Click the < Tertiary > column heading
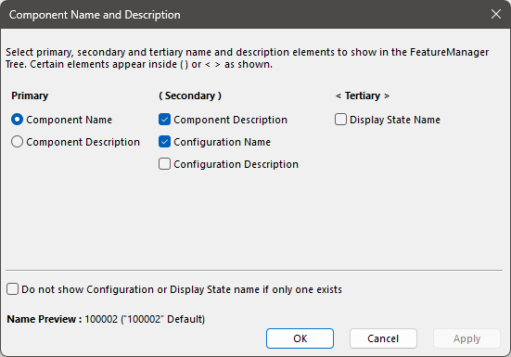 [363, 96]
